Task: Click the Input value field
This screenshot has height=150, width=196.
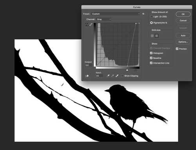Action: 99,76
